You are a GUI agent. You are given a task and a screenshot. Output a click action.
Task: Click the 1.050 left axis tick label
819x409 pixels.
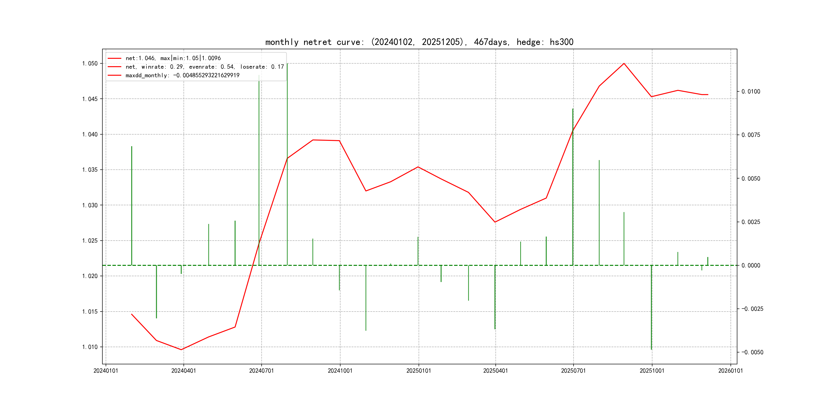click(90, 64)
